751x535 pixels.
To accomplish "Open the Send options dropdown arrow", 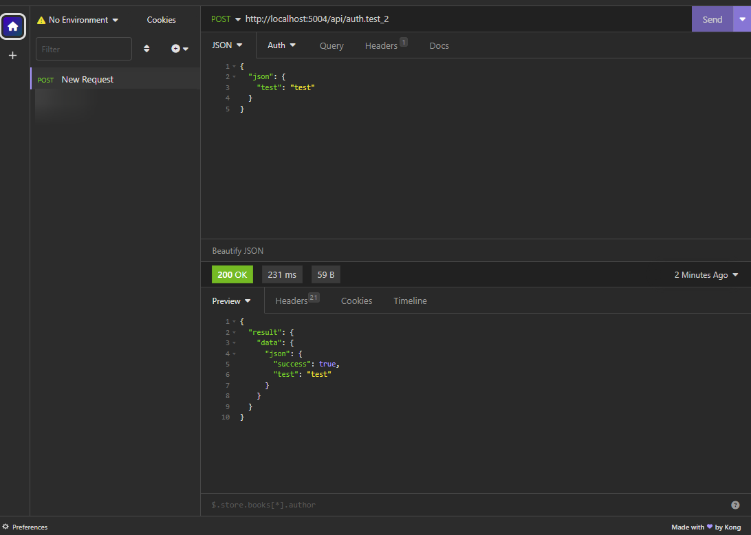I will coord(741,19).
